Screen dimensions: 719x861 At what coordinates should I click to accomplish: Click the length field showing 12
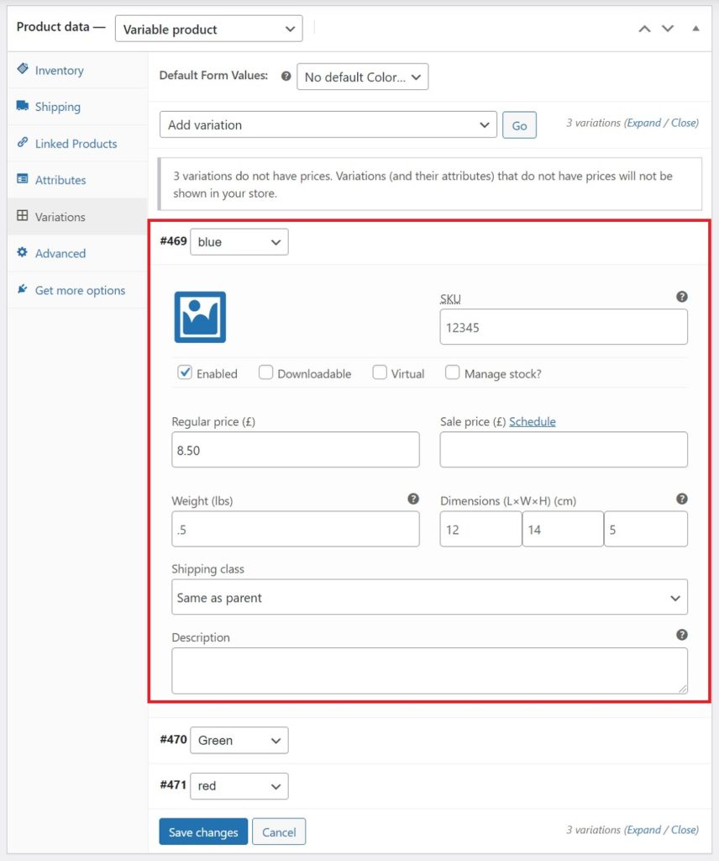coord(480,529)
